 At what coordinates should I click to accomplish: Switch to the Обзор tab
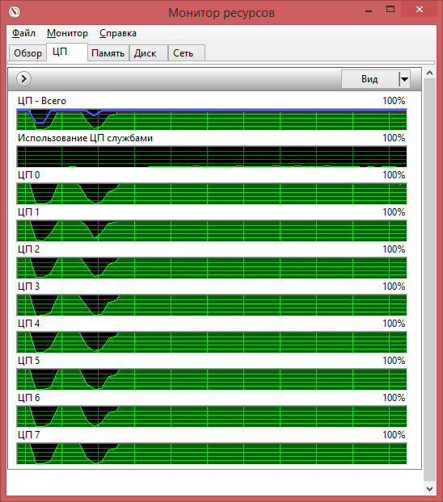pos(28,52)
